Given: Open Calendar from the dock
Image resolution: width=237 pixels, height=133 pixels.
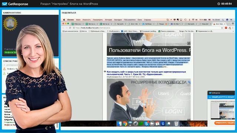Looking at the screenshot, I should (x=157, y=124).
